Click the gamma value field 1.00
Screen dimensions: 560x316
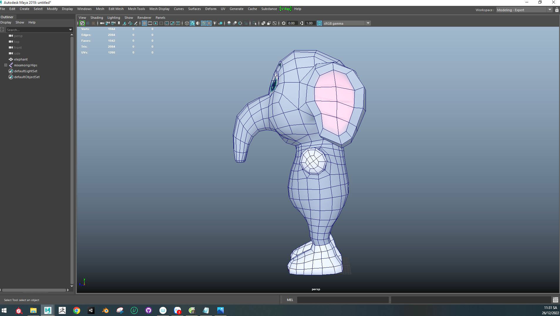[310, 23]
